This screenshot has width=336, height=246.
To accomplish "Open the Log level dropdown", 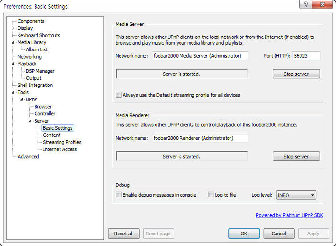I will (x=296, y=195).
